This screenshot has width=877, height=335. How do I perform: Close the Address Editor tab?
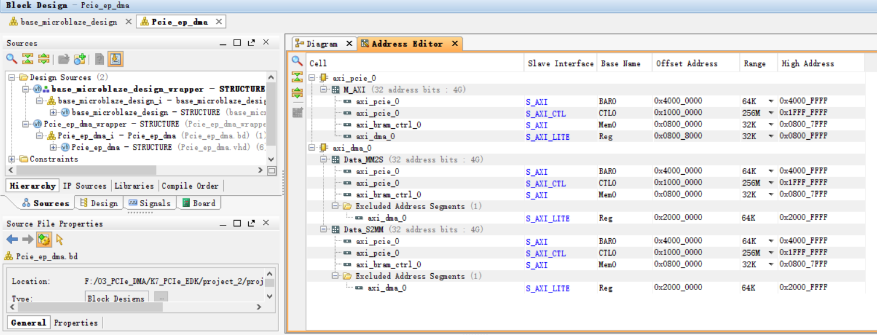click(455, 44)
